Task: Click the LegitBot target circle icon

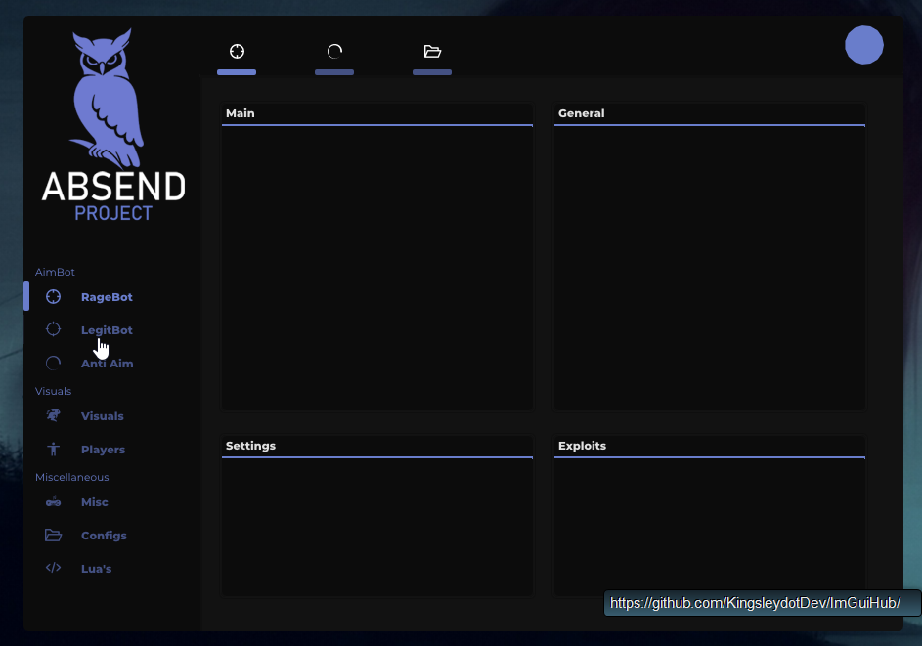Action: (53, 329)
